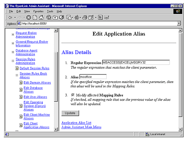Click the Edit Client Machine Aliases page icon

(x=21, y=116)
